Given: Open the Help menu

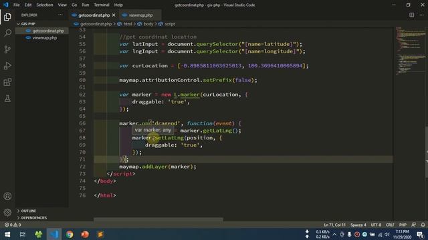Looking at the screenshot, I should point(118,5).
